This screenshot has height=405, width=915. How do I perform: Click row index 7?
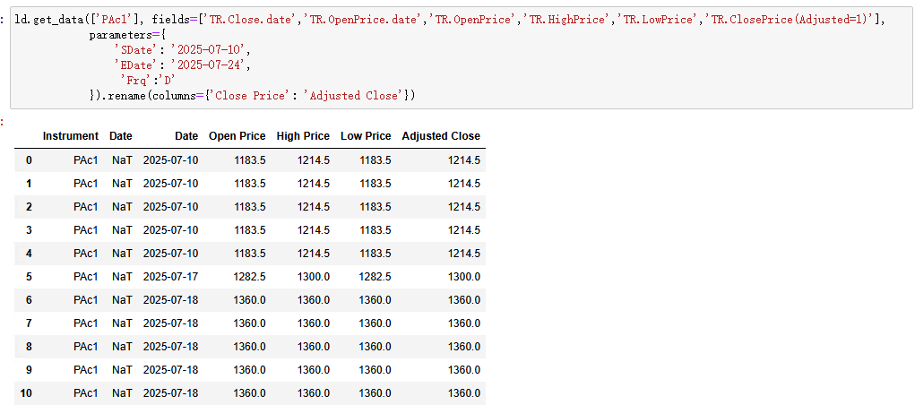click(29, 323)
